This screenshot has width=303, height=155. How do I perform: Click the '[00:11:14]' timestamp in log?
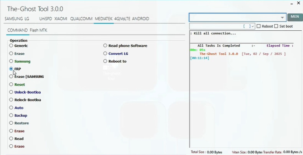pyautogui.click(x=199, y=58)
